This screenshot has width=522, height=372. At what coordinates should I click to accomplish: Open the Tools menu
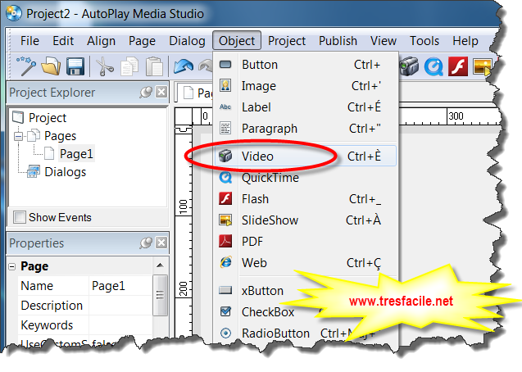(424, 41)
